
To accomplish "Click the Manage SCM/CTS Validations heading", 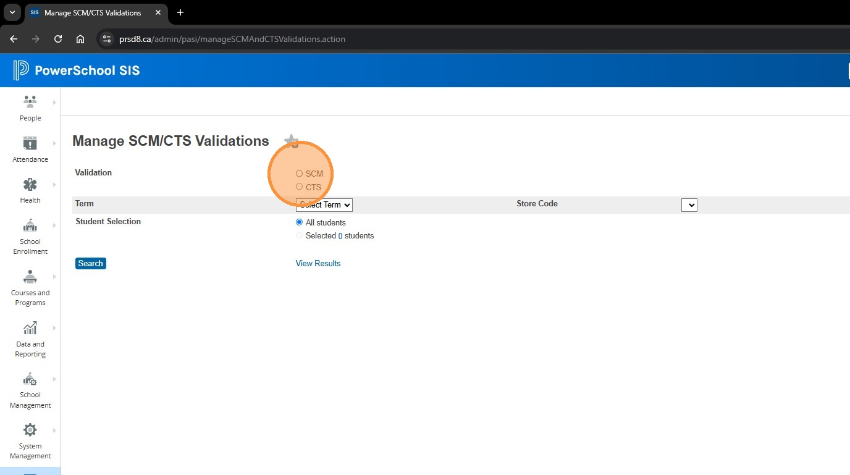I will coord(170,141).
